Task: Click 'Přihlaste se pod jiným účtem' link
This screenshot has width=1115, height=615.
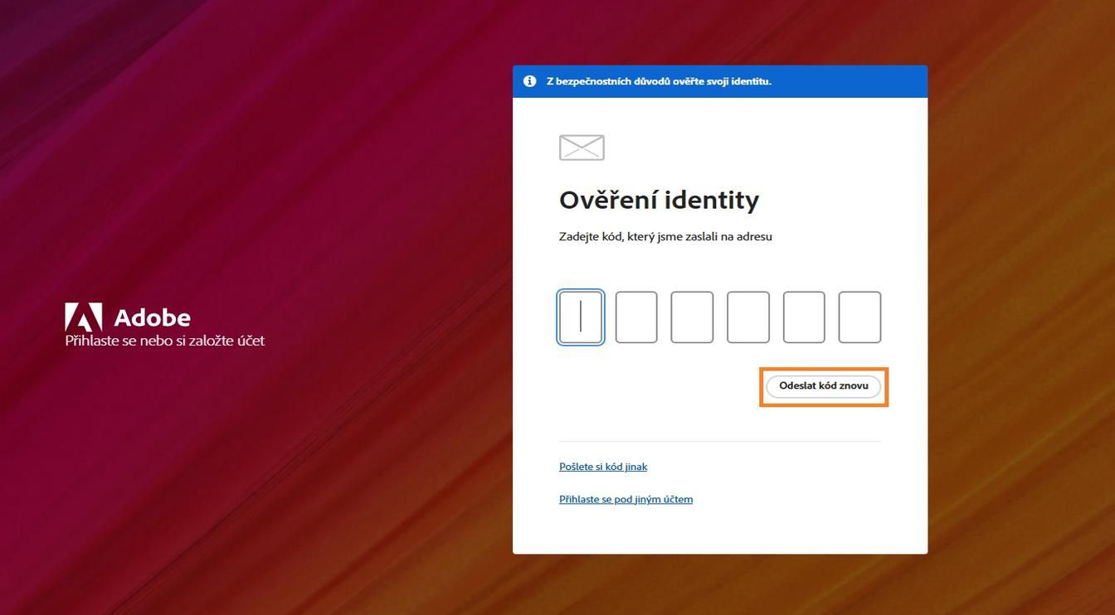Action: (626, 498)
